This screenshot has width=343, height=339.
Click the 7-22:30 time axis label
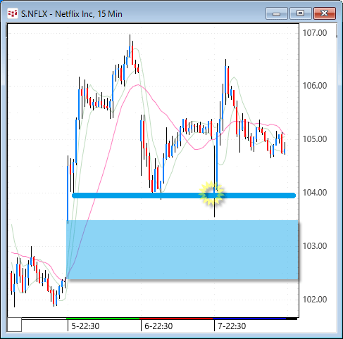point(232,326)
